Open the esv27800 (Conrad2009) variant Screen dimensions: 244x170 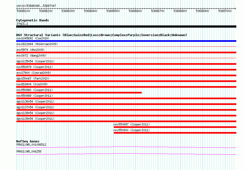click(34, 73)
